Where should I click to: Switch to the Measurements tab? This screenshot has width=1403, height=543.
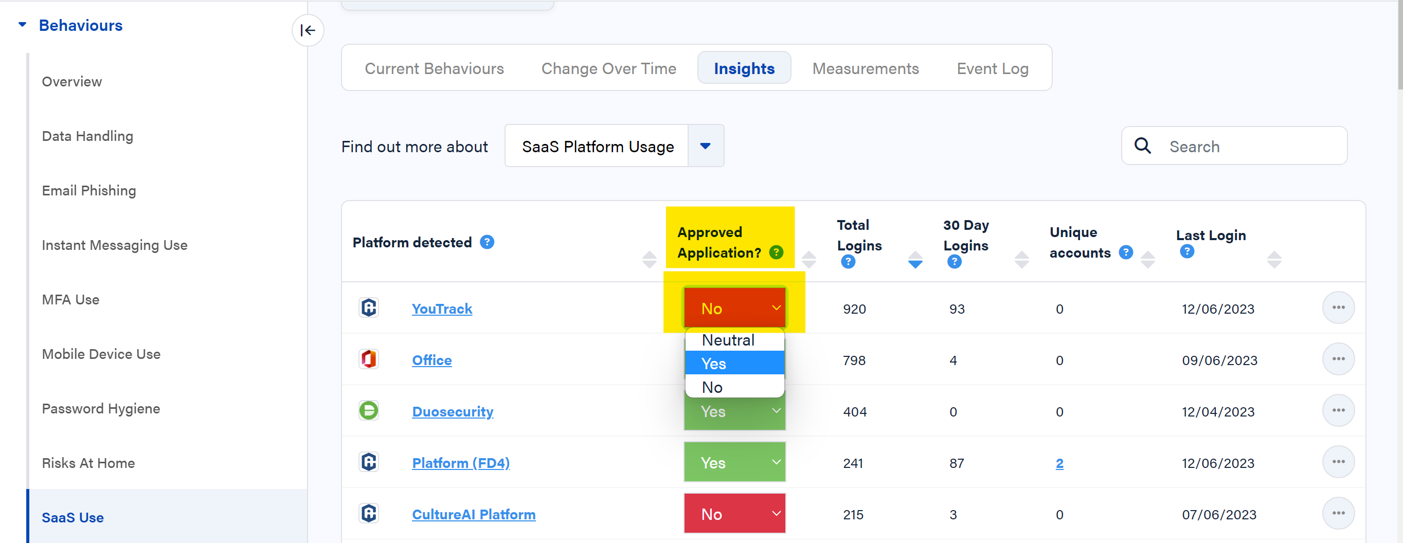tap(866, 68)
